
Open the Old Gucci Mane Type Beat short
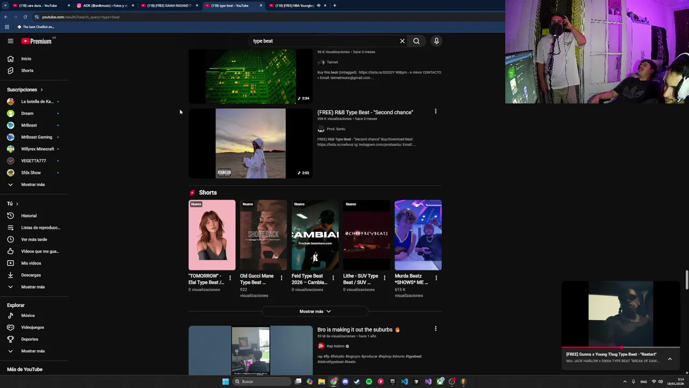263,235
